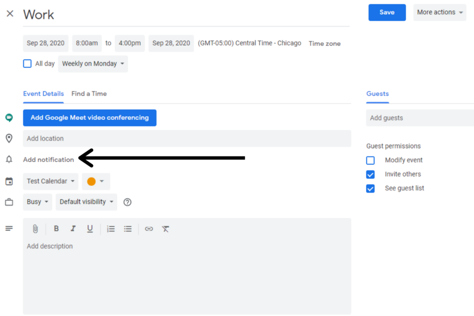Click the description lines icon
The height and width of the screenshot is (316, 474).
tap(9, 229)
